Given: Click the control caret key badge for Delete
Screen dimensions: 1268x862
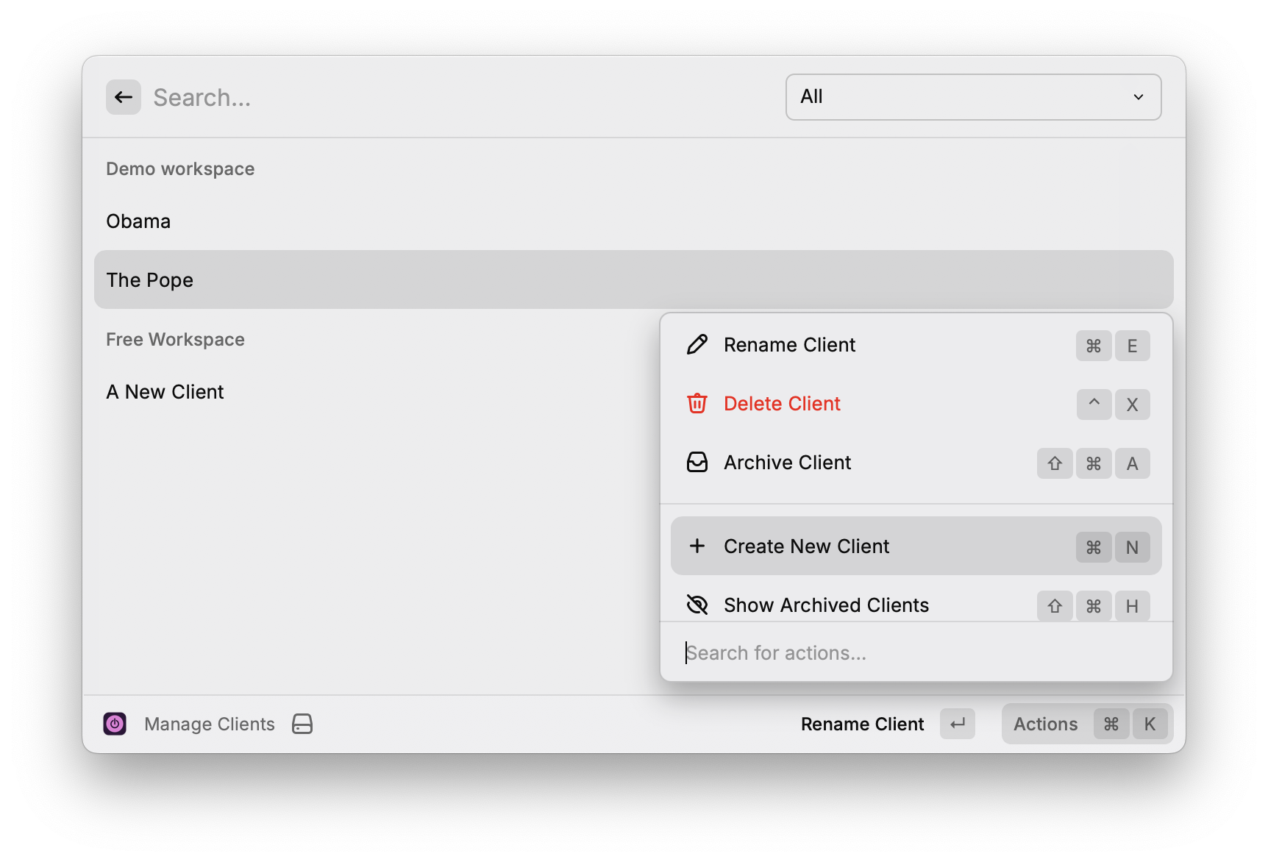Looking at the screenshot, I should [1094, 405].
